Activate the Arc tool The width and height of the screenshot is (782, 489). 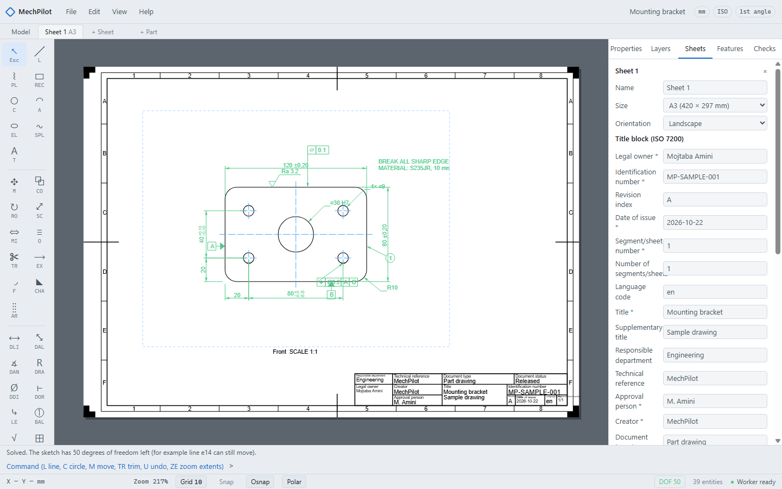pos(40,105)
